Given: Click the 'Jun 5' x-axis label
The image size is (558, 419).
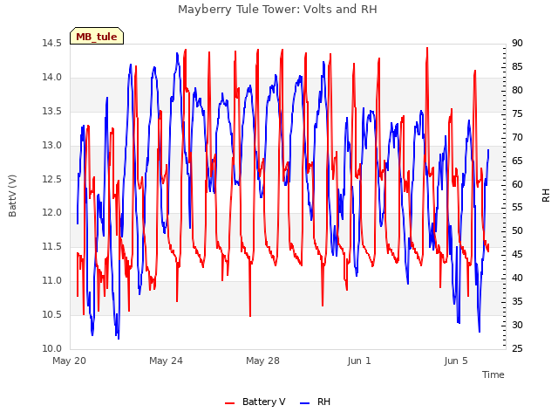Looking at the screenshot, I should click(456, 361).
